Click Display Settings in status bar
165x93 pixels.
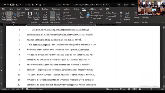tap(112, 89)
